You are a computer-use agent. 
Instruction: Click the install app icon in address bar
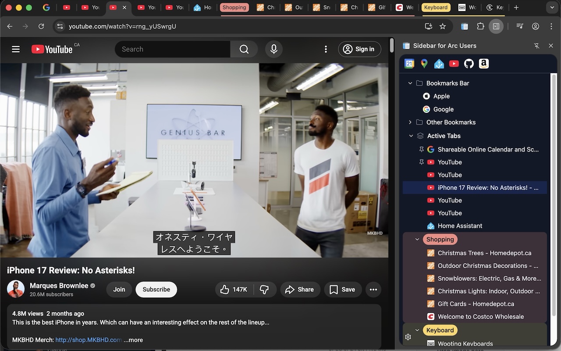(x=429, y=26)
